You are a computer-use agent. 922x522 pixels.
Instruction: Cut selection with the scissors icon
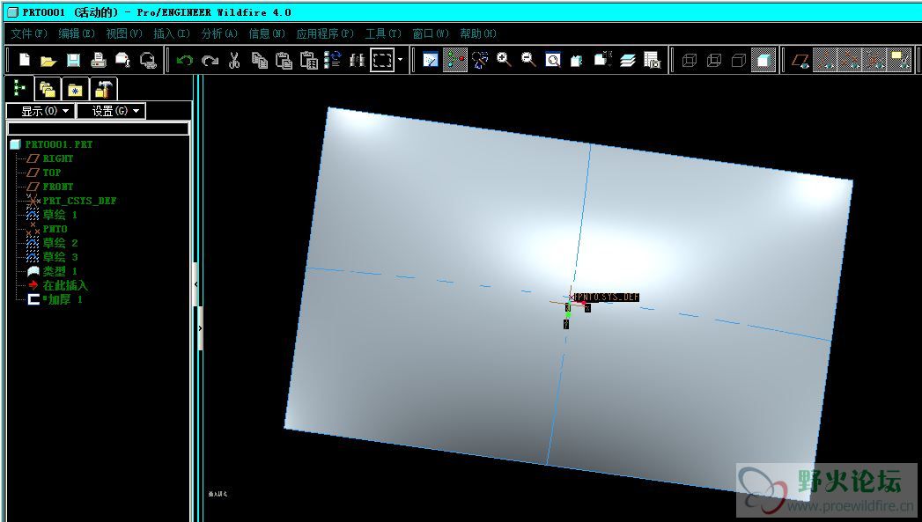point(234,60)
